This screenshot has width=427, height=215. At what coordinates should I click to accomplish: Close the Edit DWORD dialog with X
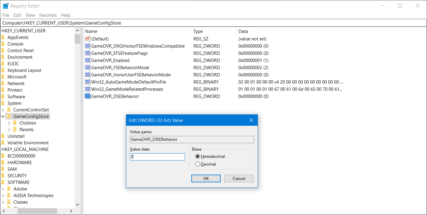point(251,120)
